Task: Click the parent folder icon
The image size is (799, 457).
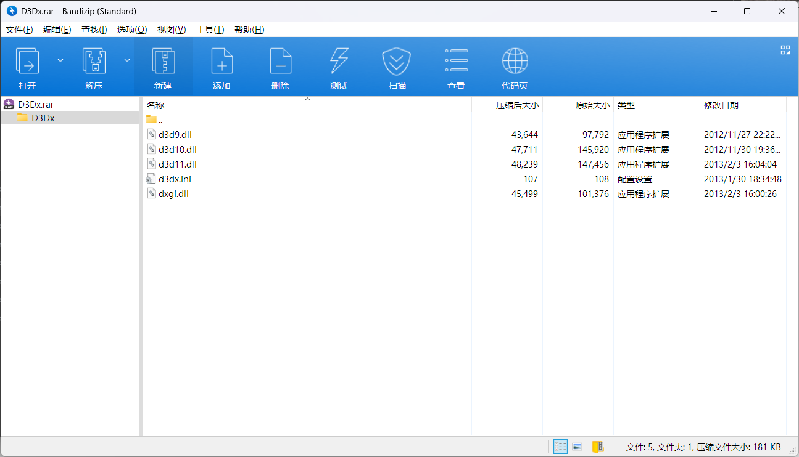Action: [151, 119]
